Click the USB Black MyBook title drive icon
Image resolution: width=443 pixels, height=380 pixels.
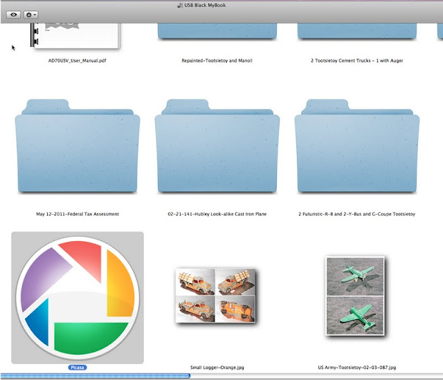pyautogui.click(x=180, y=5)
